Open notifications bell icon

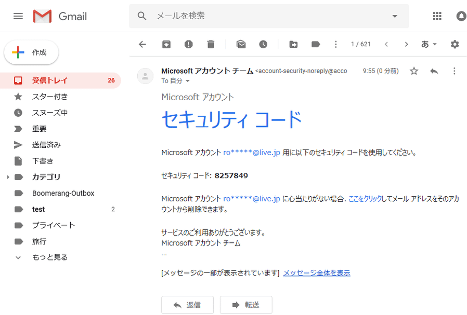point(461,16)
